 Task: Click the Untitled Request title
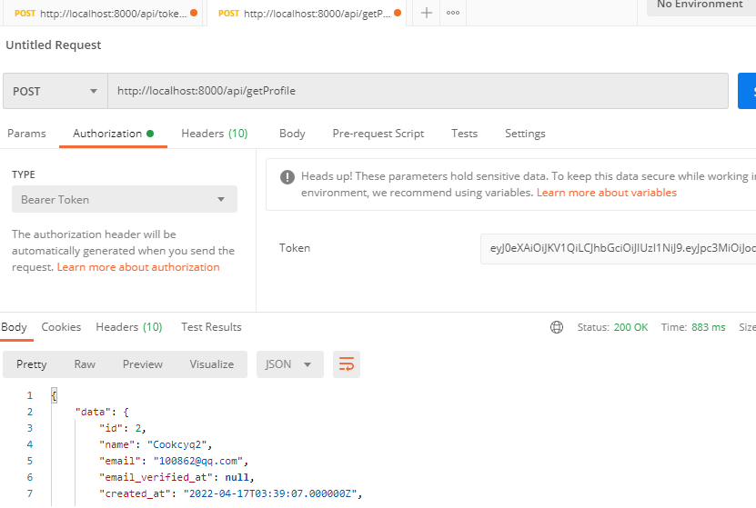click(x=54, y=45)
